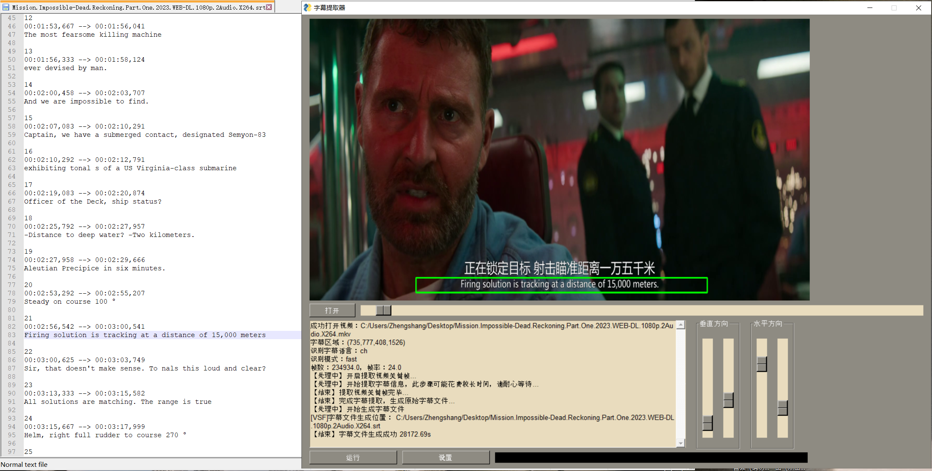The image size is (932, 471).
Task: Click the '水平方向' group label
Action: [768, 324]
